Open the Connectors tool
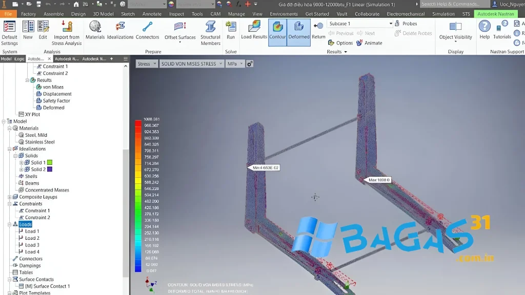This screenshot has width=525, height=295. click(147, 30)
